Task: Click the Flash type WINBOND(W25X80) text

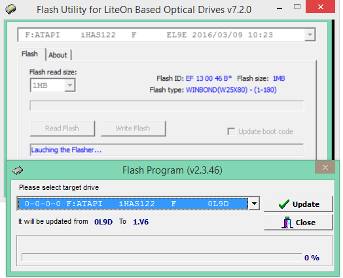Action: 231,89
